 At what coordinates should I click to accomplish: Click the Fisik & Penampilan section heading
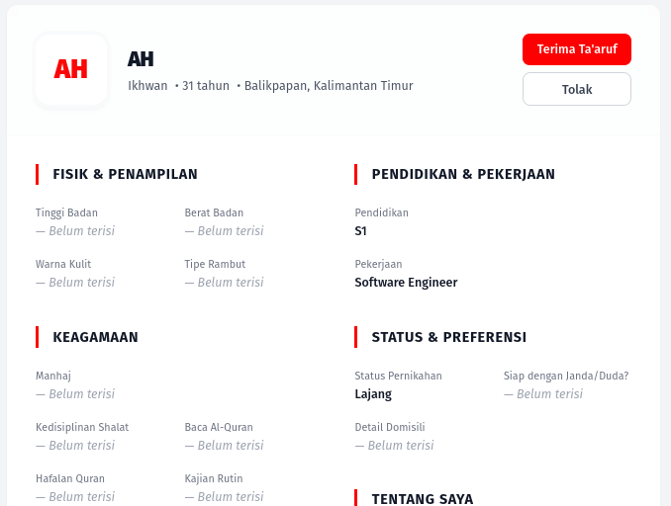click(125, 174)
